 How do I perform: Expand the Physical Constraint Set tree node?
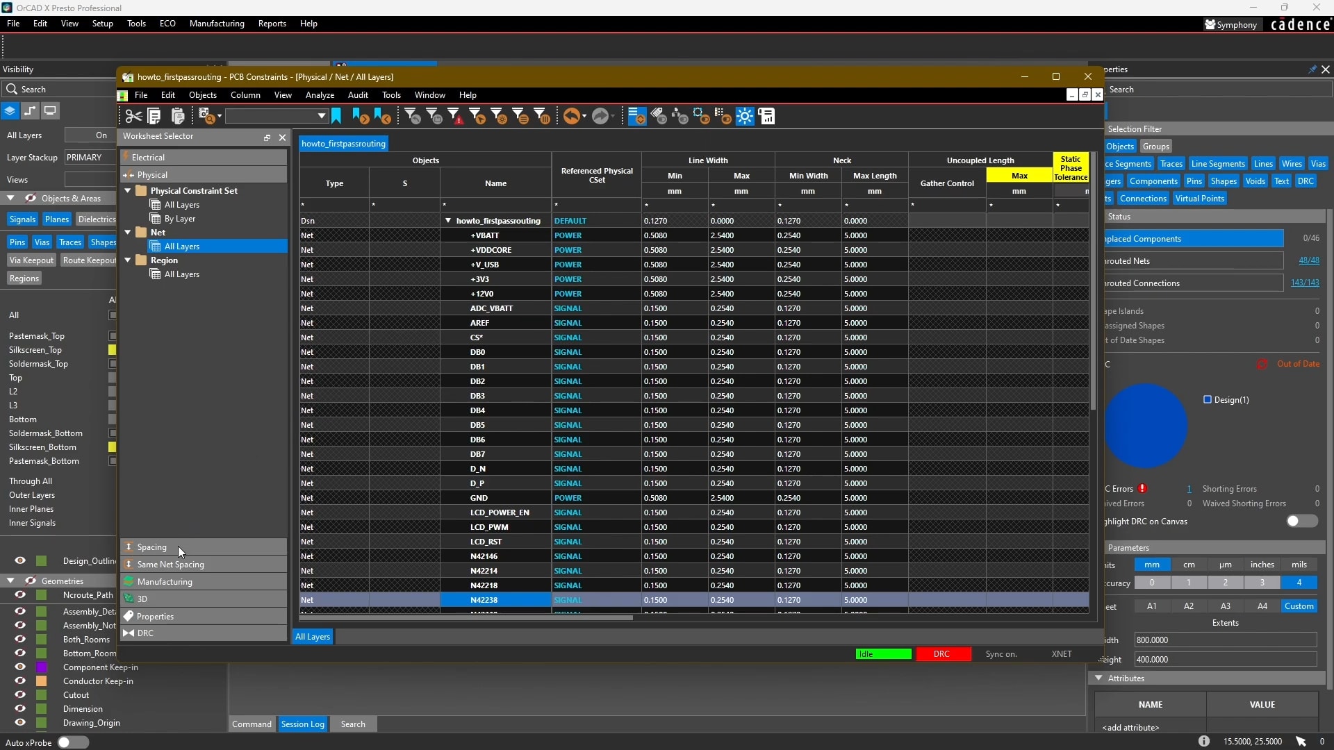(x=129, y=190)
